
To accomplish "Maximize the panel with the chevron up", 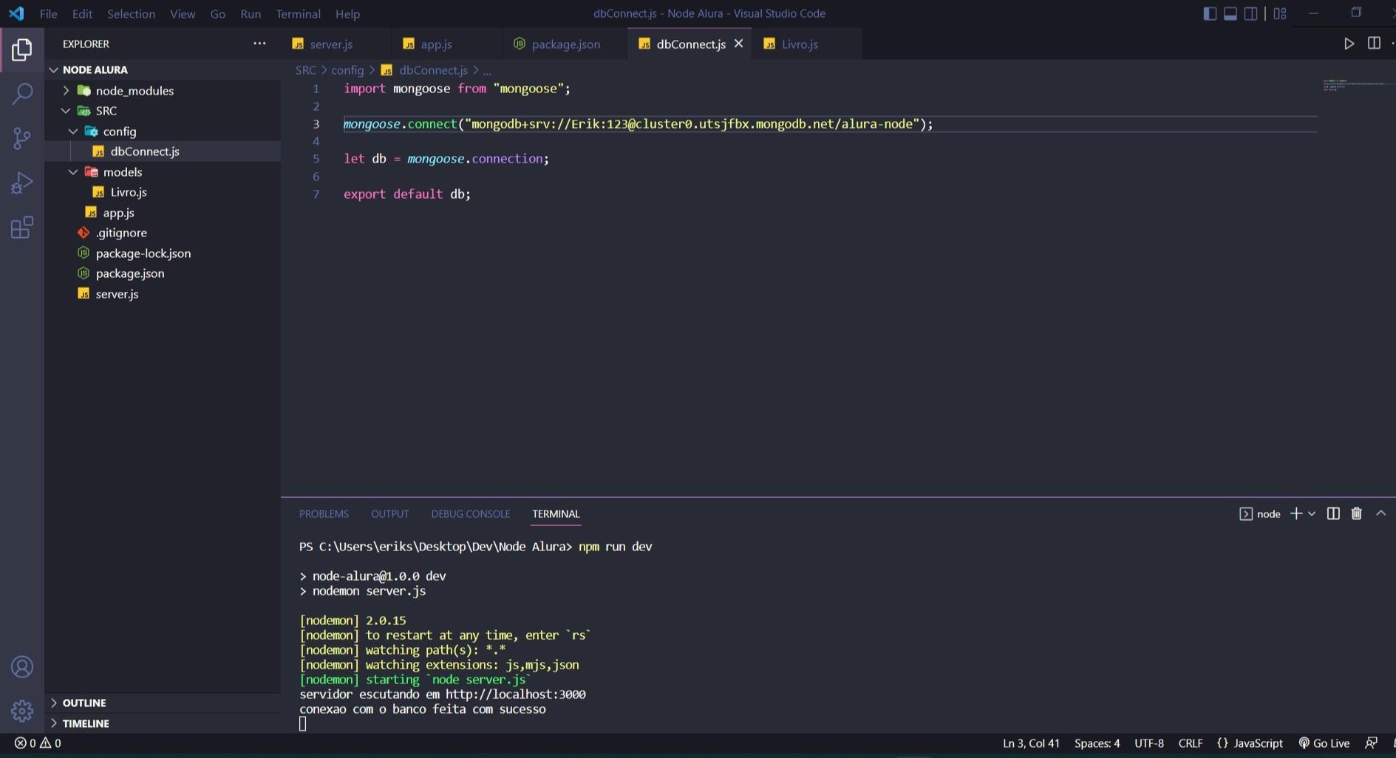I will tap(1380, 513).
